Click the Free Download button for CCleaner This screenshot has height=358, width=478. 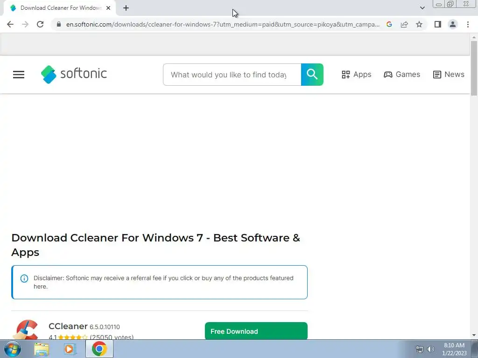(256, 331)
